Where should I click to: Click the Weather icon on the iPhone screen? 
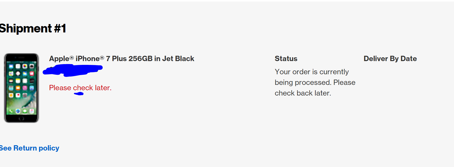[x=25, y=73]
